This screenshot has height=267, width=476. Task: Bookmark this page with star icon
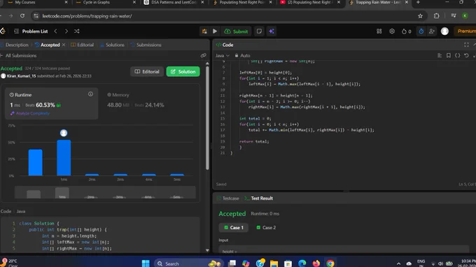[420, 16]
